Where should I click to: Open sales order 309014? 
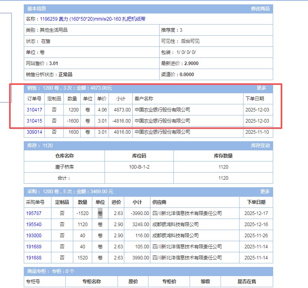click(34, 132)
